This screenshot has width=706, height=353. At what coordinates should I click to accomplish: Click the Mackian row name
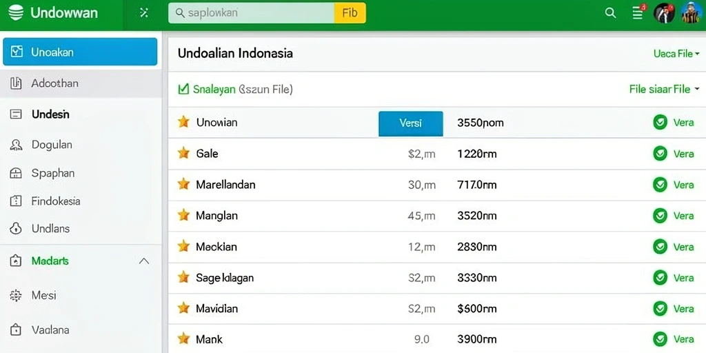(x=216, y=247)
